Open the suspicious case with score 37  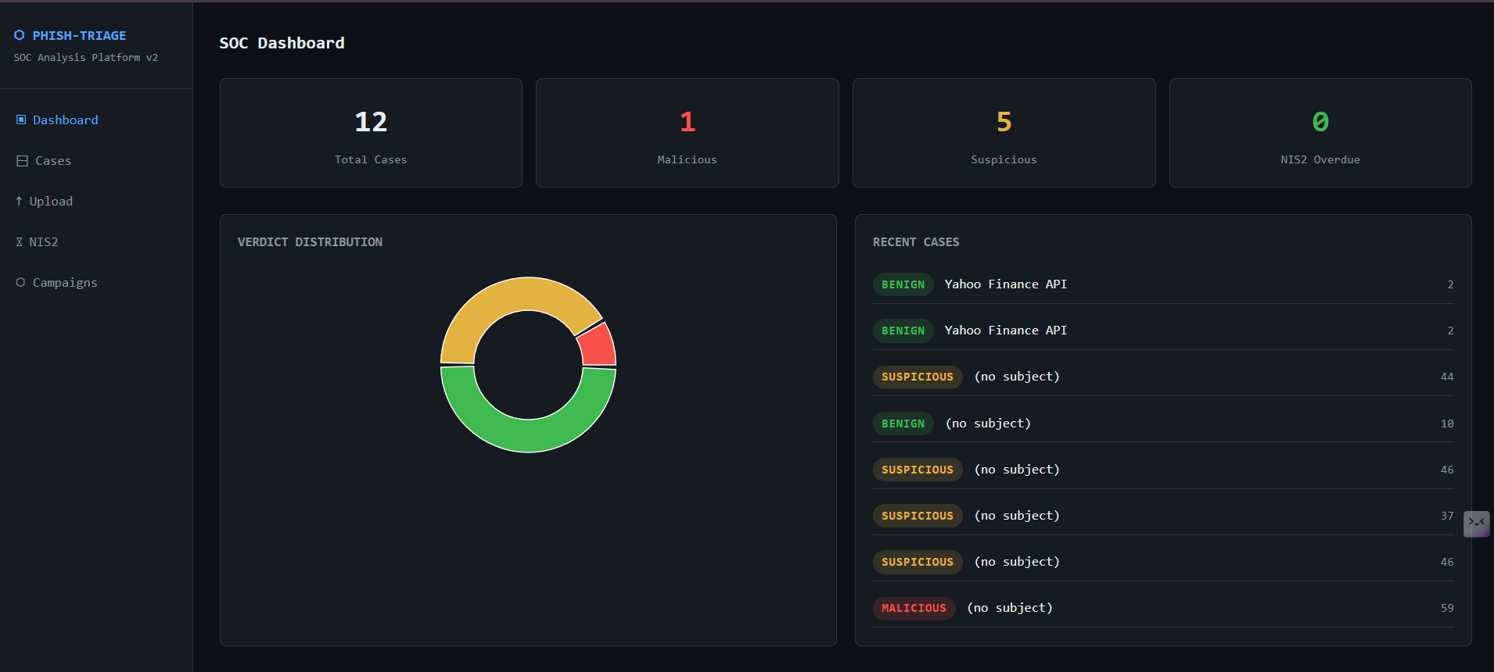pos(1163,516)
